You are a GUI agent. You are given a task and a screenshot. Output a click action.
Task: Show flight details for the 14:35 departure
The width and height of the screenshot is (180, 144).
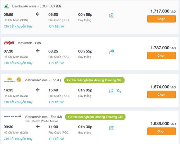click(18, 102)
